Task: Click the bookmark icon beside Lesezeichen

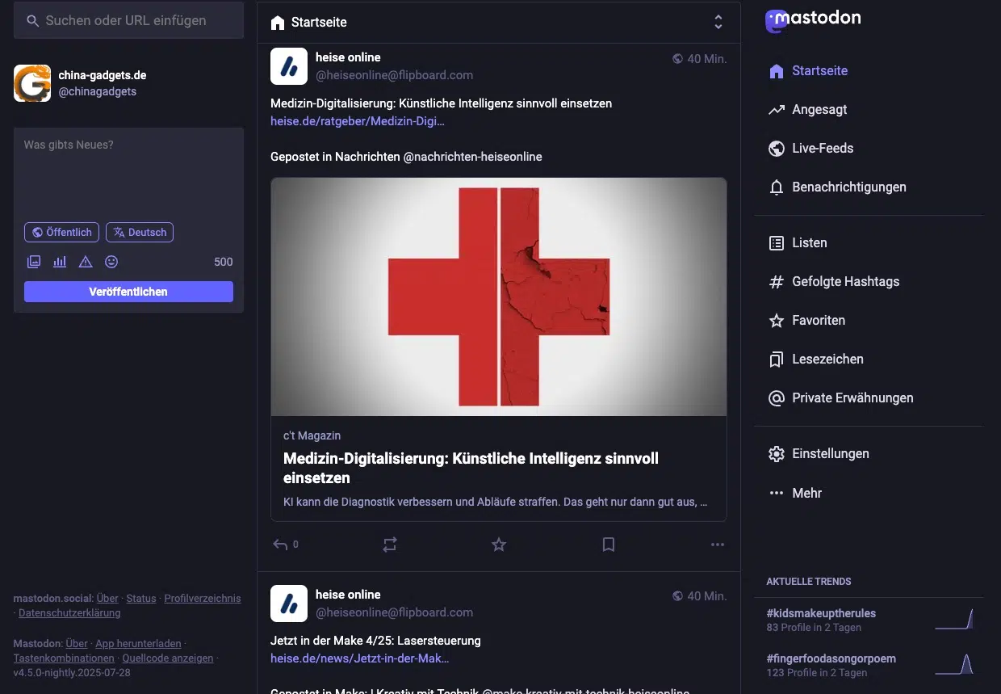Action: click(x=777, y=360)
